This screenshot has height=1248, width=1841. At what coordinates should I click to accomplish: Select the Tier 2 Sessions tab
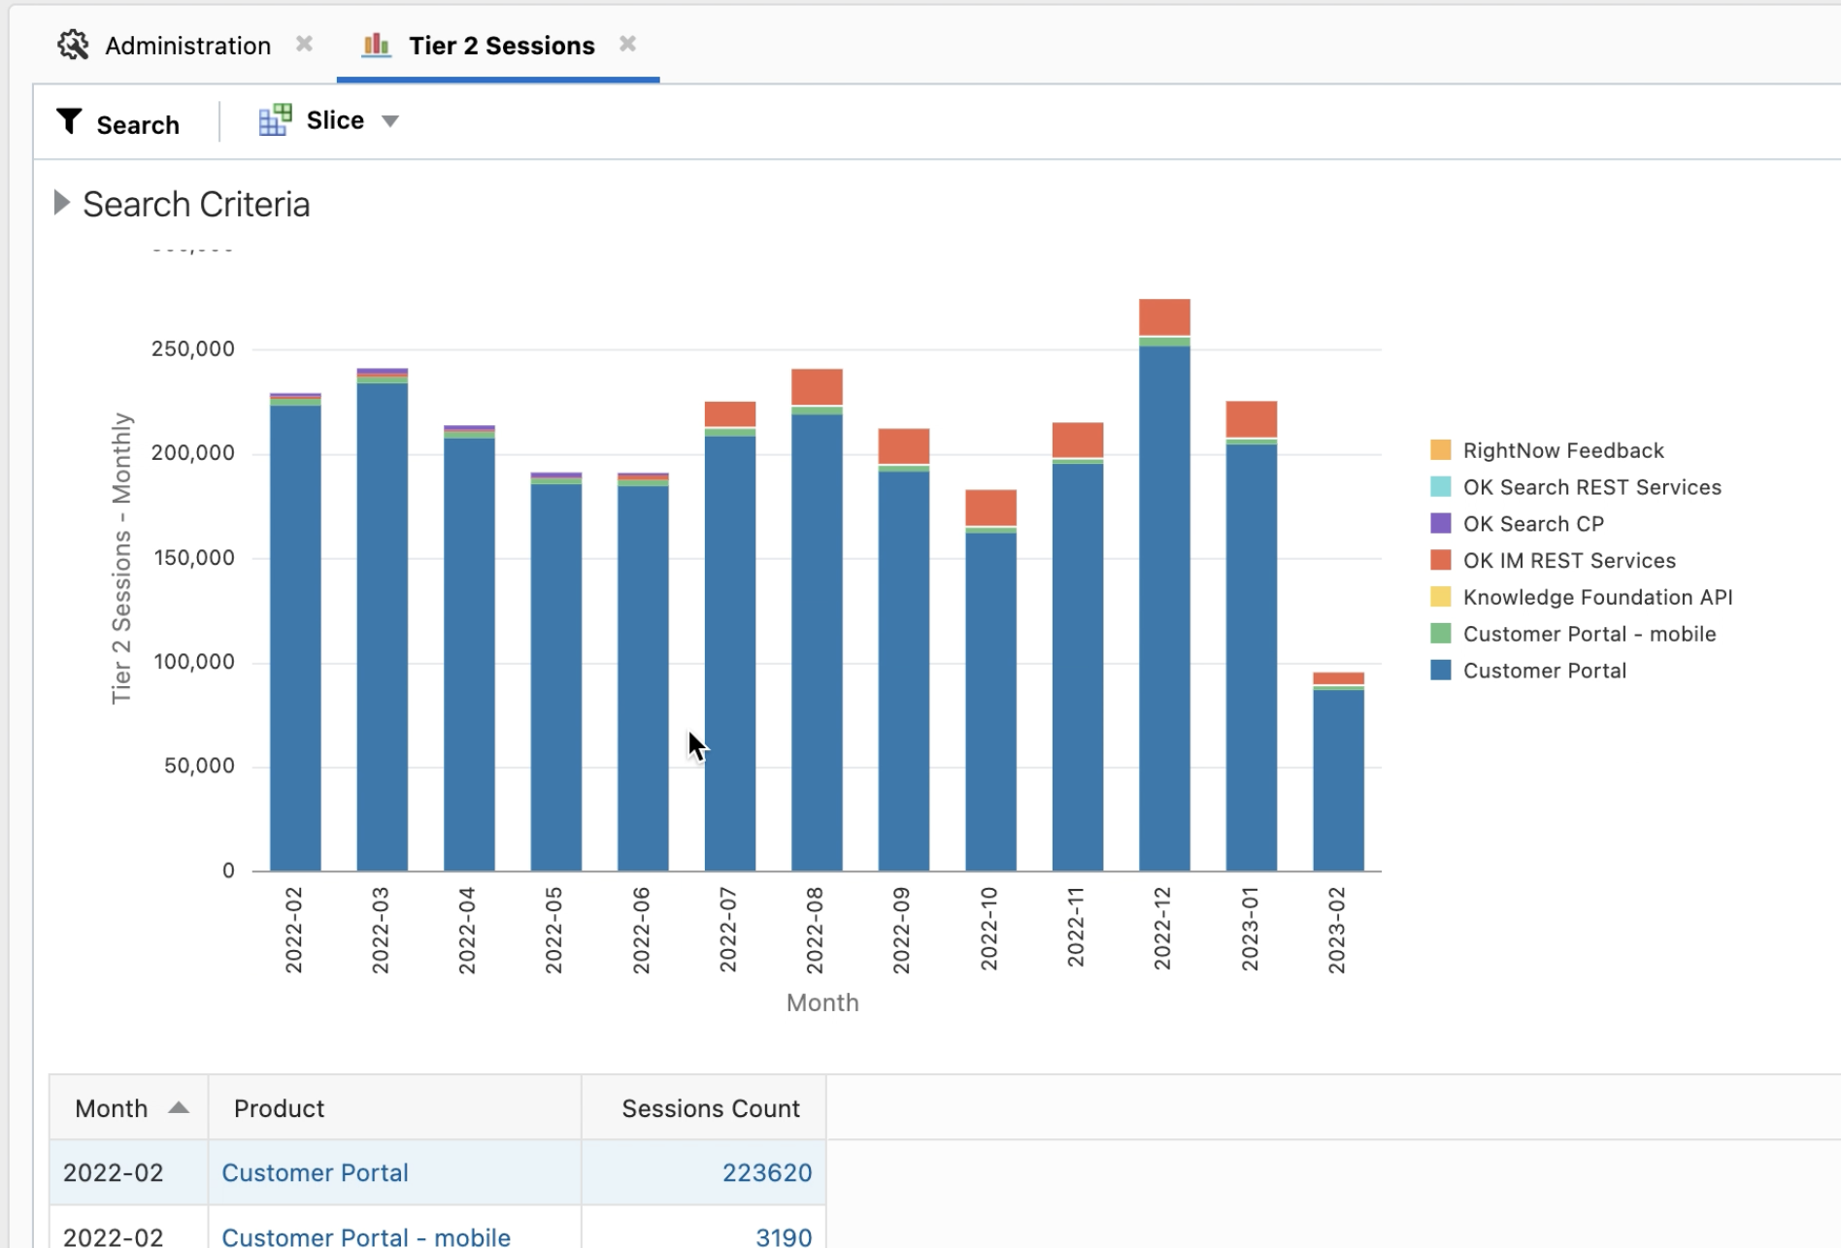coord(501,46)
